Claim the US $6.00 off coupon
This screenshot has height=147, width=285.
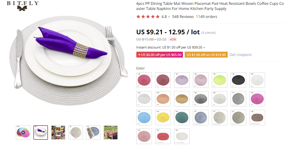159,55
